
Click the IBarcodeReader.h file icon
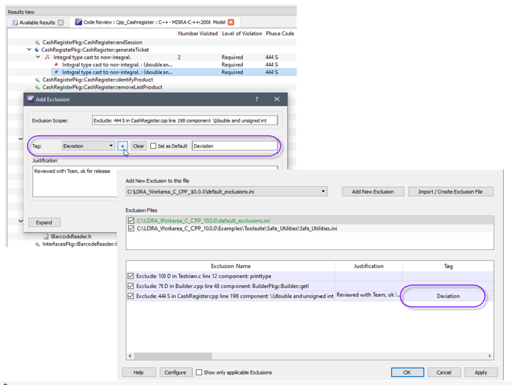(x=46, y=236)
